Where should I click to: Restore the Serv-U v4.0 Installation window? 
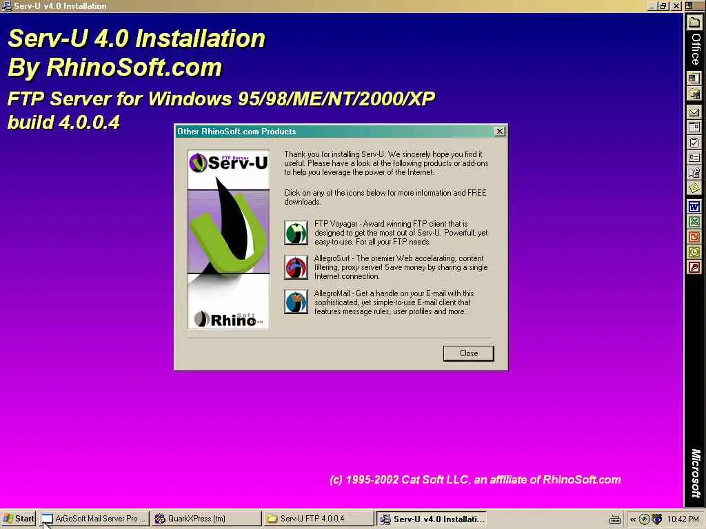(x=663, y=6)
